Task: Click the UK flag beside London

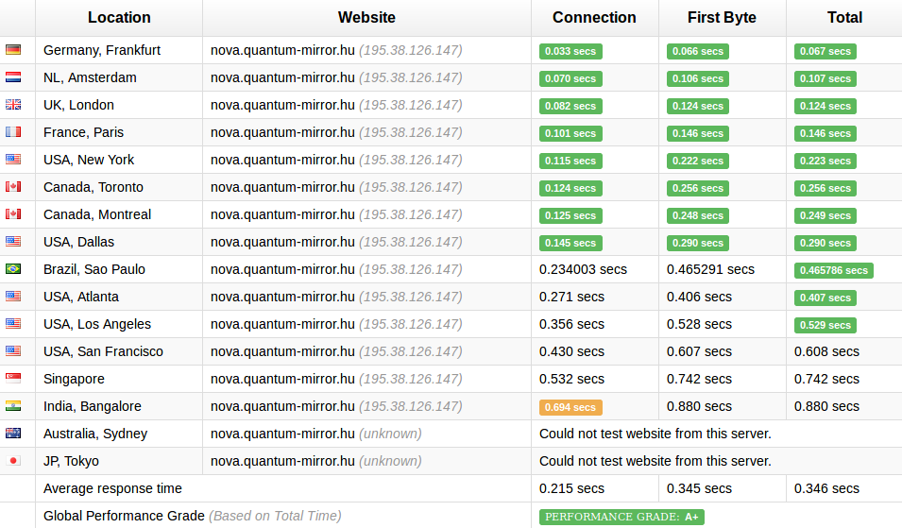Action: coord(13,105)
